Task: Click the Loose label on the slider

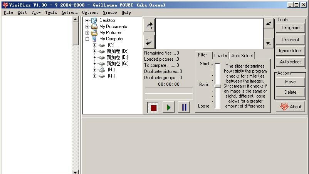Action: point(204,106)
